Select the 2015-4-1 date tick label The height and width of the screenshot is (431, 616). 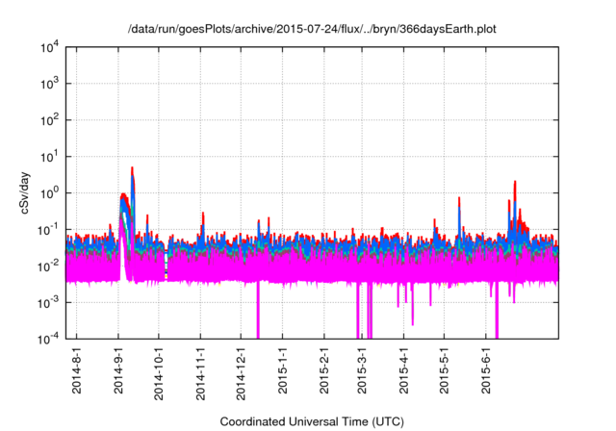tap(403, 370)
